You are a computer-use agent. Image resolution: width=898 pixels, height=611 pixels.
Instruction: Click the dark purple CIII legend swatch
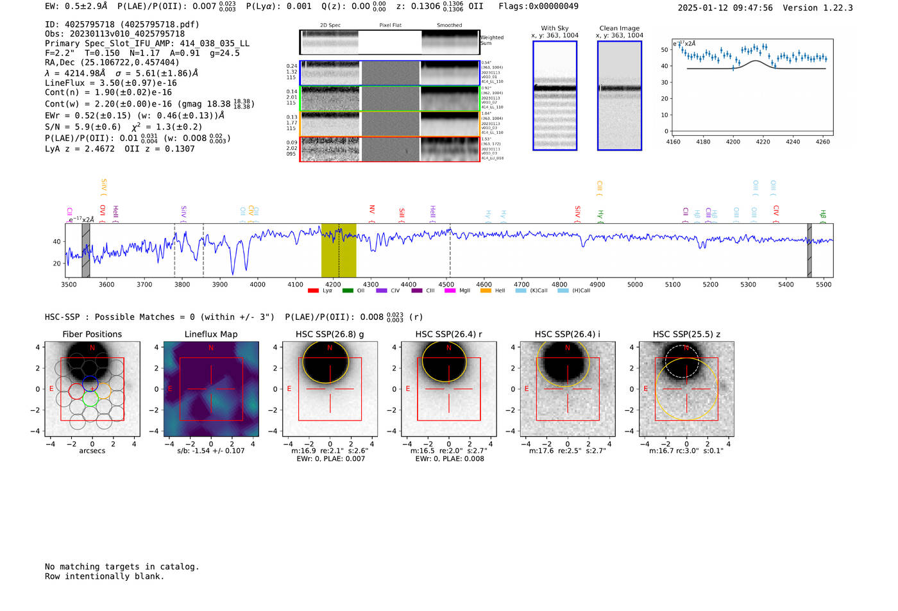pos(417,290)
